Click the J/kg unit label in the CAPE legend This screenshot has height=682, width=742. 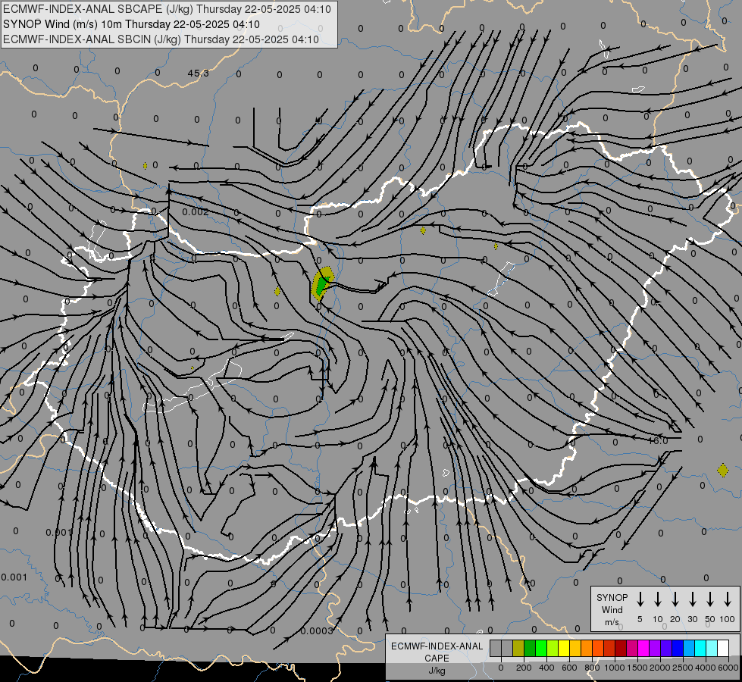point(437,671)
